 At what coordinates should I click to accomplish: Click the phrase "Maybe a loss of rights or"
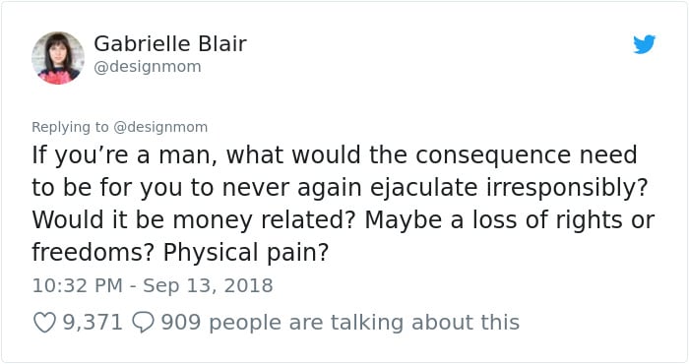(510, 220)
